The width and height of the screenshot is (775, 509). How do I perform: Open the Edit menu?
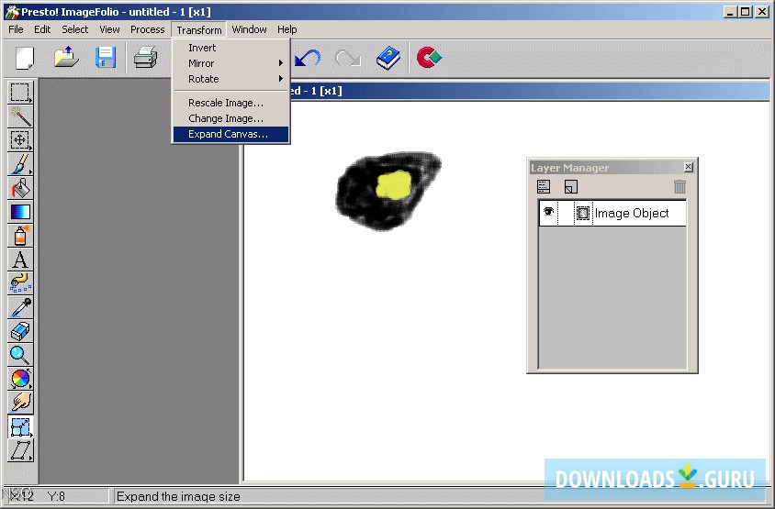[x=42, y=29]
